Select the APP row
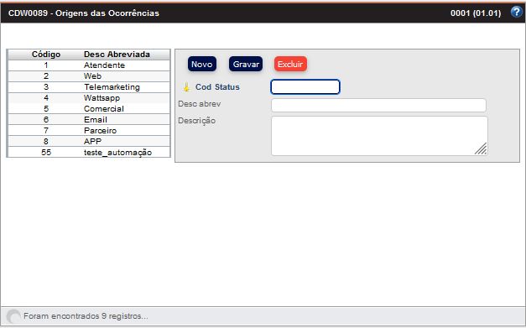This screenshot has width=526, height=328. (x=89, y=142)
